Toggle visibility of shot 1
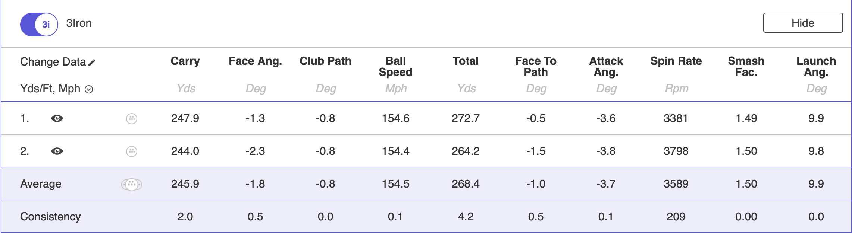Image resolution: width=852 pixels, height=233 pixels. [57, 118]
